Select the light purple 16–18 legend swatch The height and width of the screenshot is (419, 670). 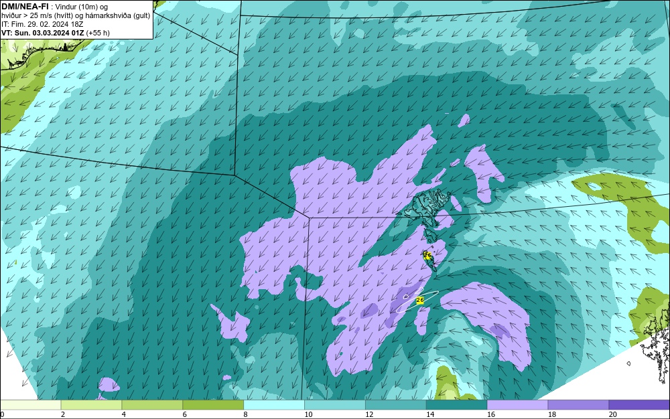[x=517, y=405]
